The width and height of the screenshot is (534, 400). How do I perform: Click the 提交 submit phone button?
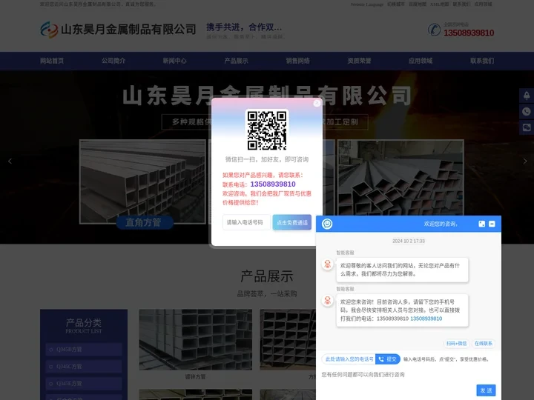(388, 359)
